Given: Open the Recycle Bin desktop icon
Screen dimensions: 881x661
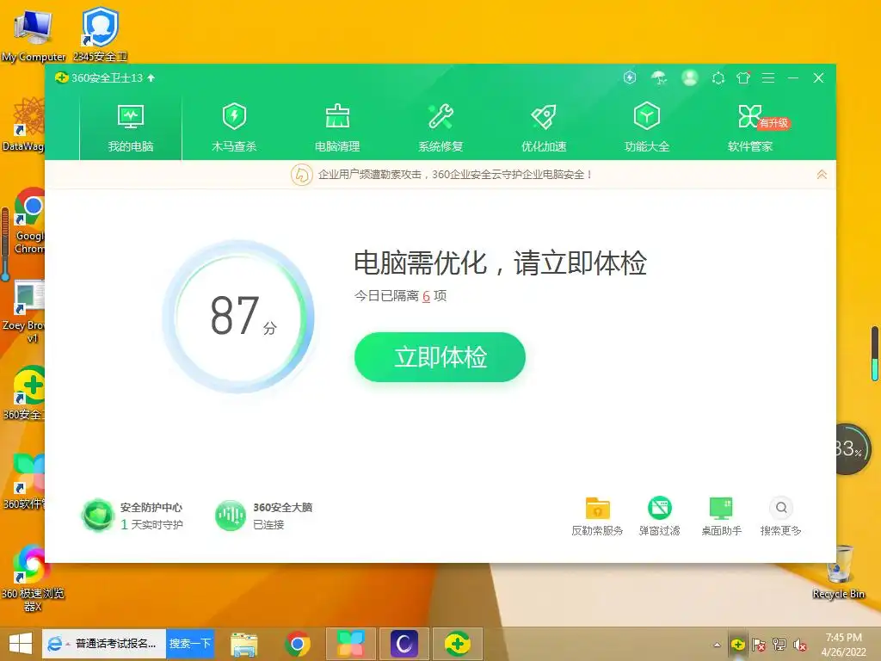Looking at the screenshot, I should [839, 572].
